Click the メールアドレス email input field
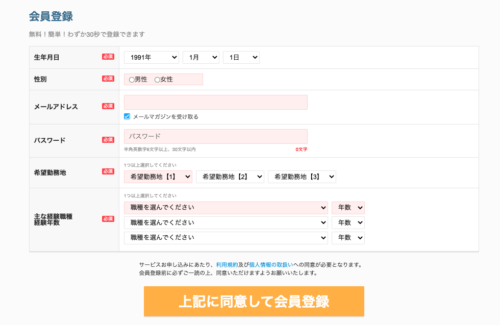500x325 pixels. [x=215, y=102]
